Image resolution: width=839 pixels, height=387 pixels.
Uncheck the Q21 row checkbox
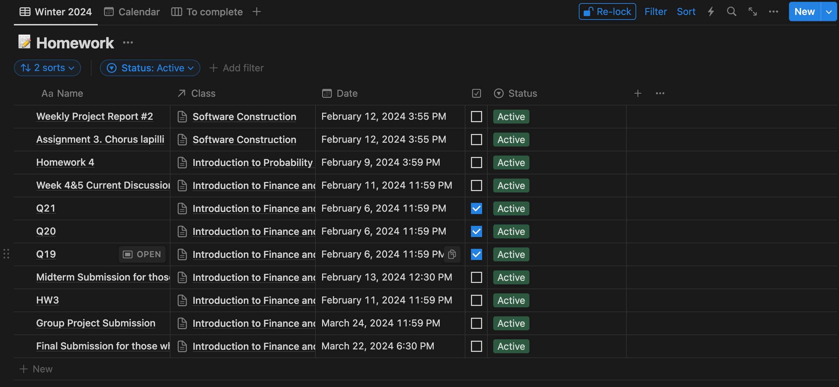coord(476,208)
